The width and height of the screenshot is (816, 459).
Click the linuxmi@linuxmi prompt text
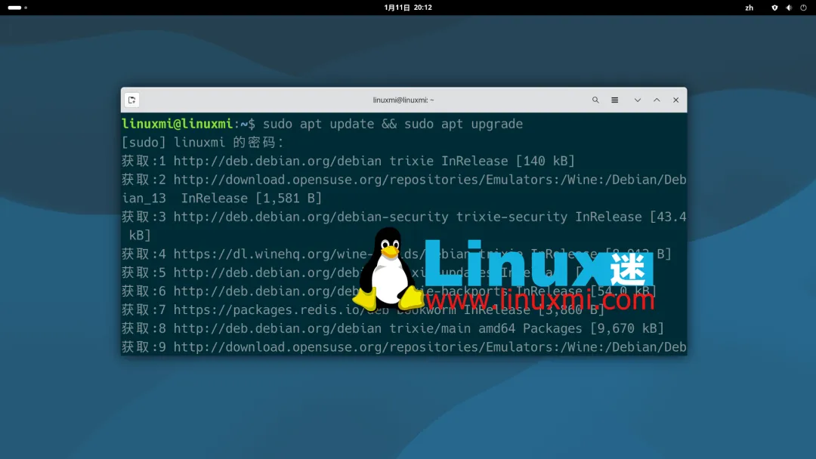click(x=177, y=124)
